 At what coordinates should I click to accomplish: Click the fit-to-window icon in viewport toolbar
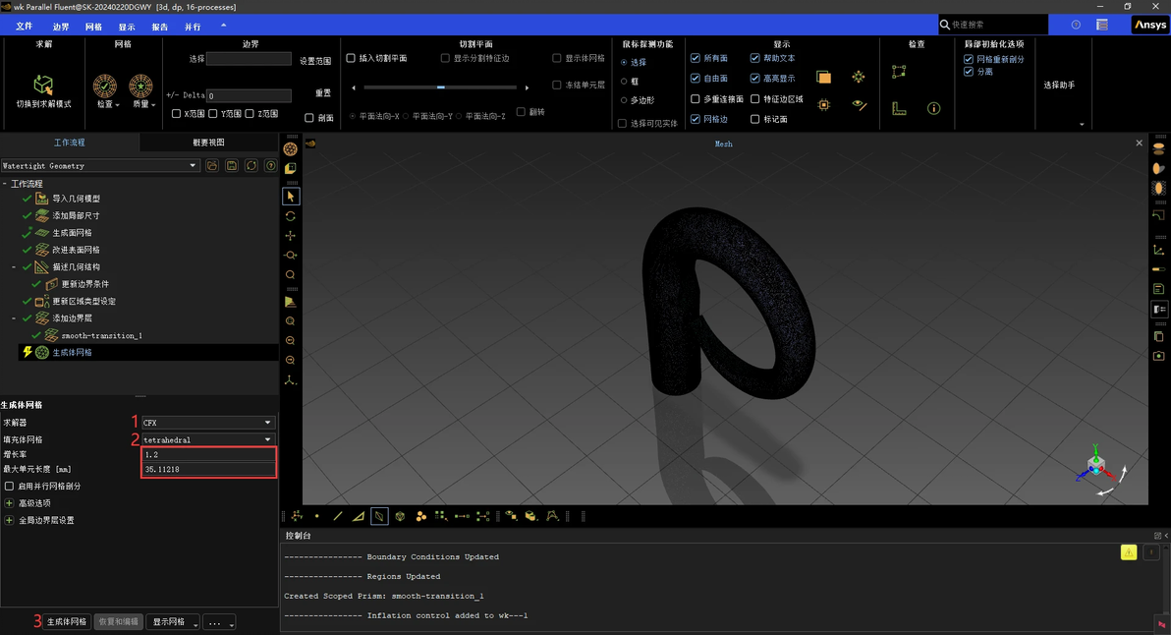tap(291, 320)
